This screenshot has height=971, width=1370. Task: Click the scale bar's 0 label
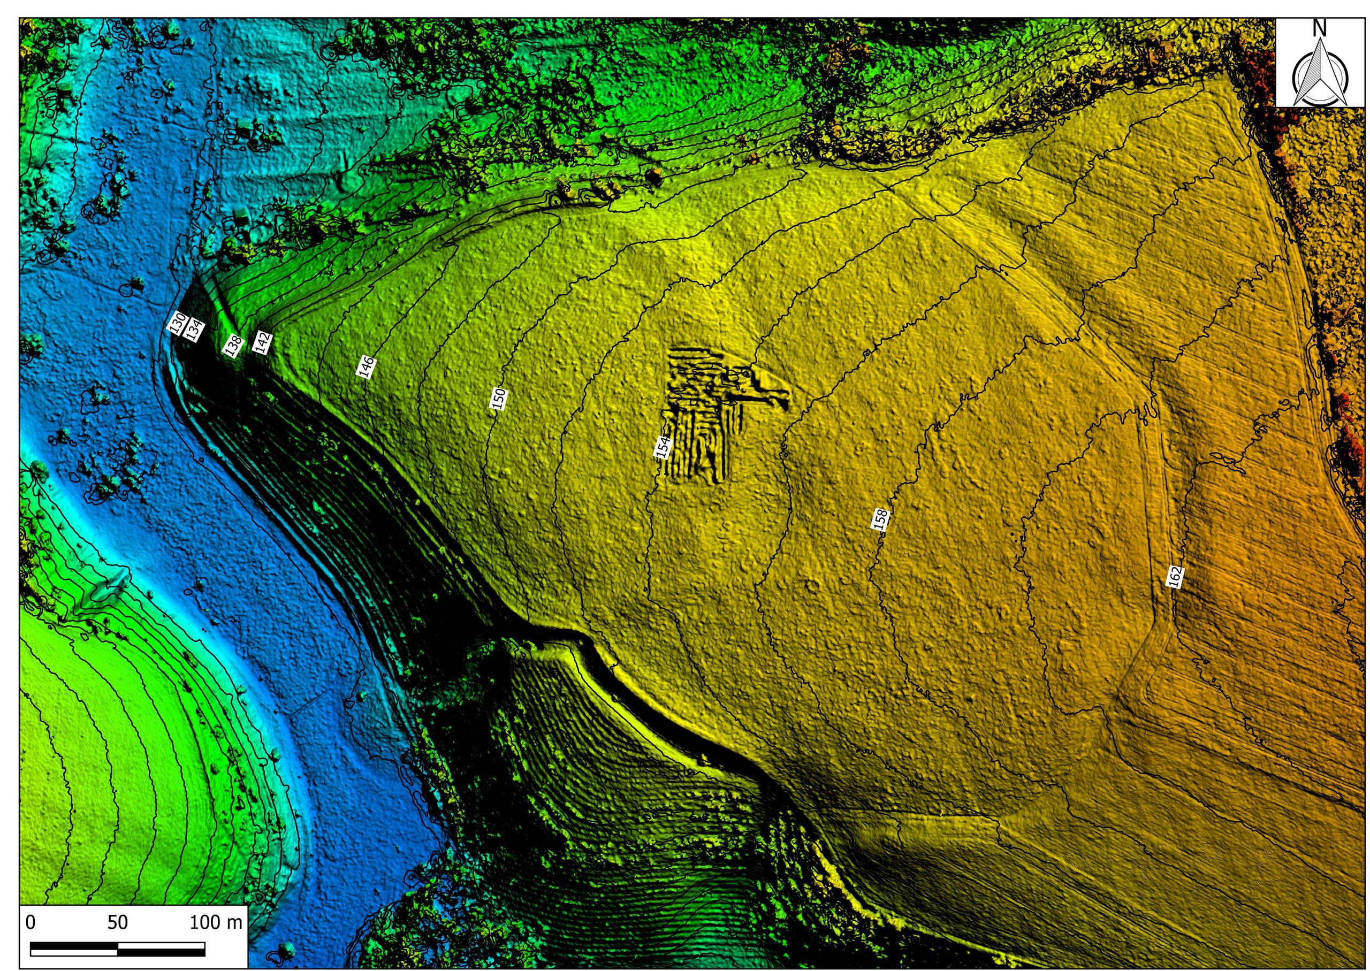tap(31, 922)
